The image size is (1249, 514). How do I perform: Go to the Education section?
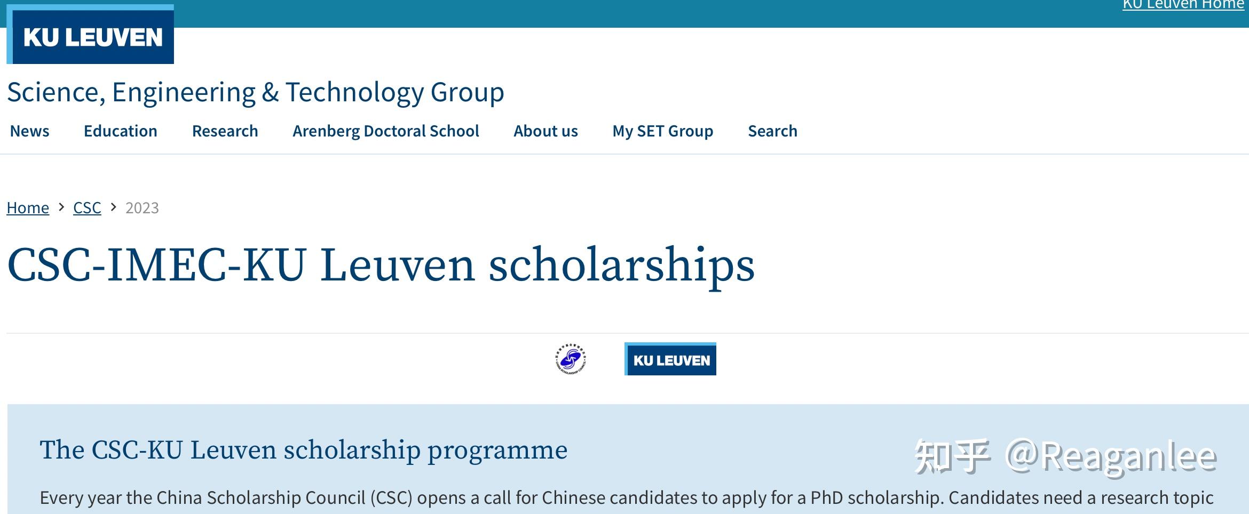coord(121,131)
